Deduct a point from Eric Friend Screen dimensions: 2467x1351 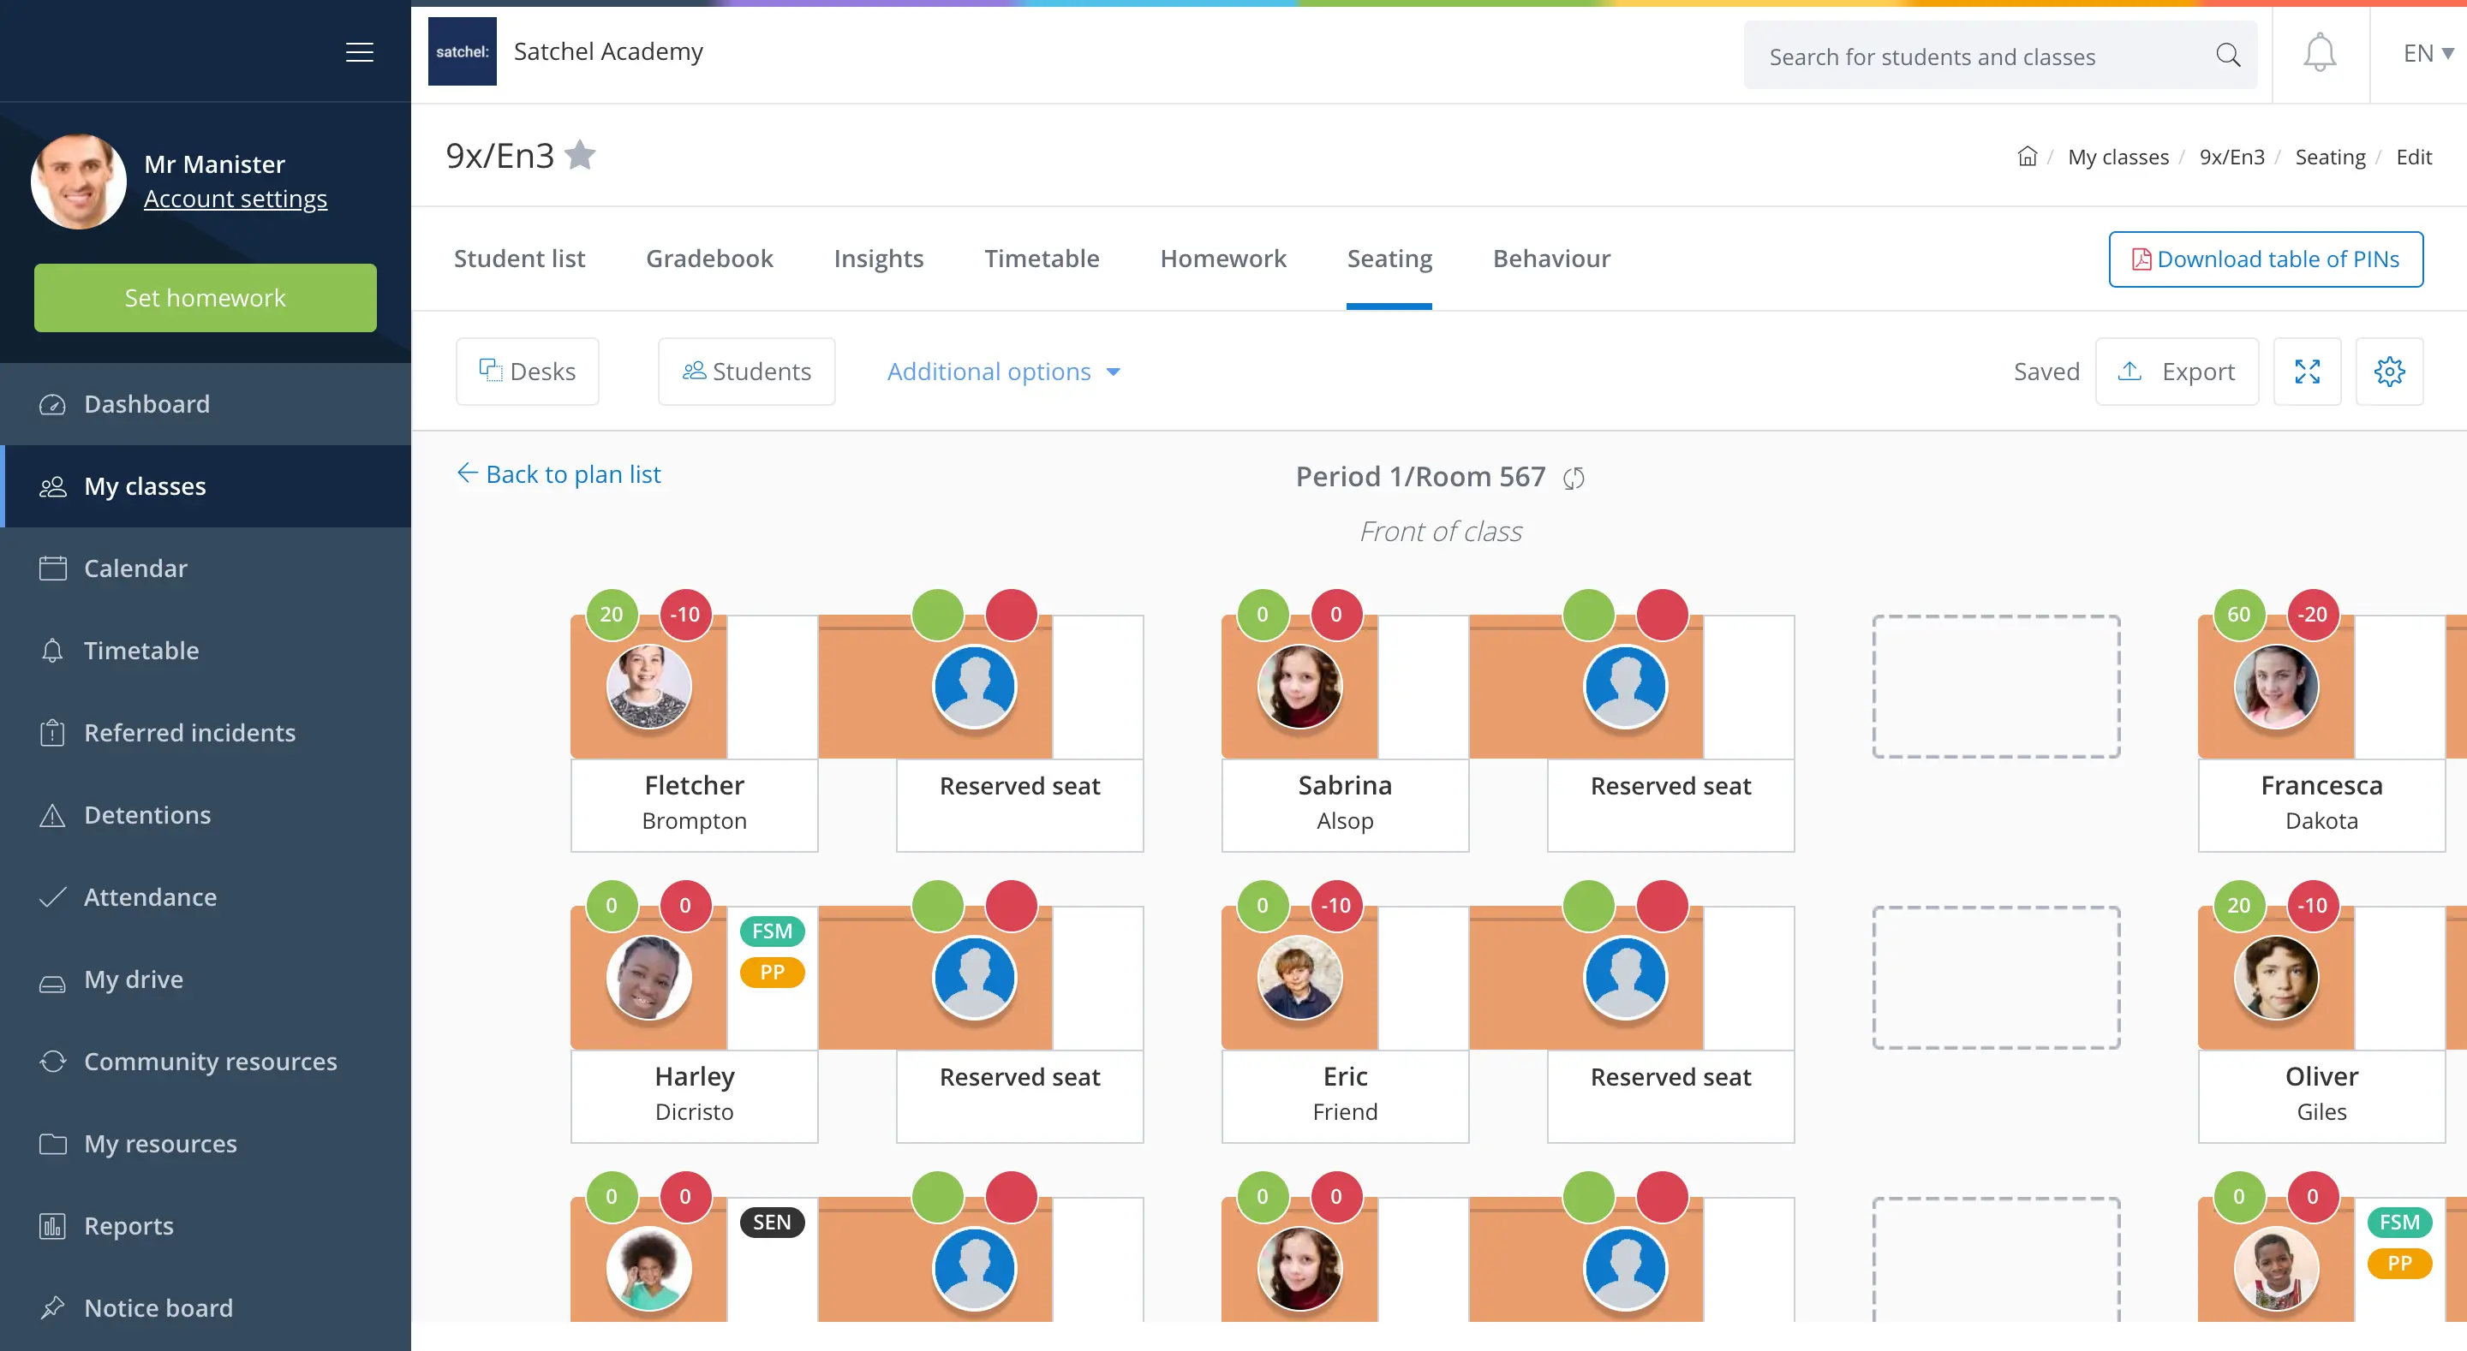point(1335,905)
